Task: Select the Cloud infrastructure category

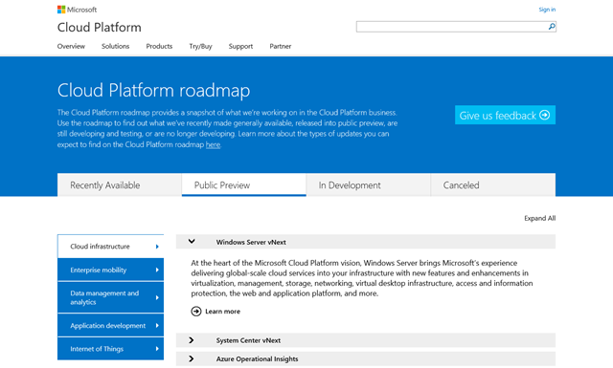Action: point(111,247)
